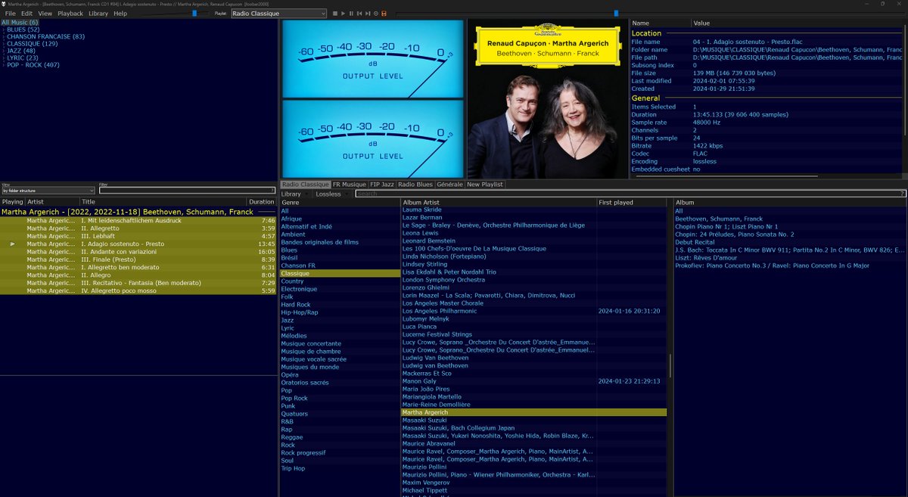The height and width of the screenshot is (497, 908).
Task: Switch to the Radio Blues tab
Action: pyautogui.click(x=415, y=184)
